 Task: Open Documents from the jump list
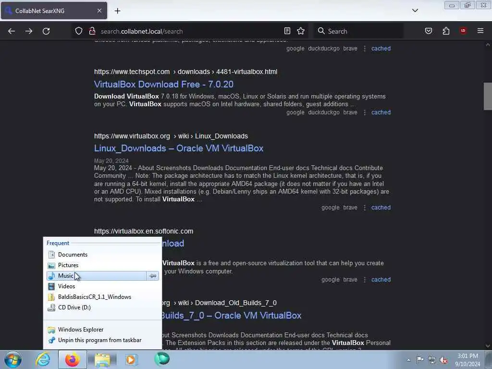pos(102,255)
